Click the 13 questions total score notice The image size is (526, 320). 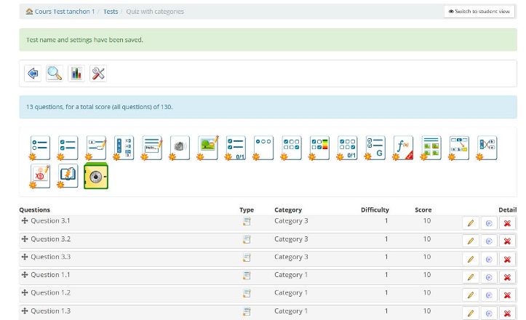(x=268, y=107)
